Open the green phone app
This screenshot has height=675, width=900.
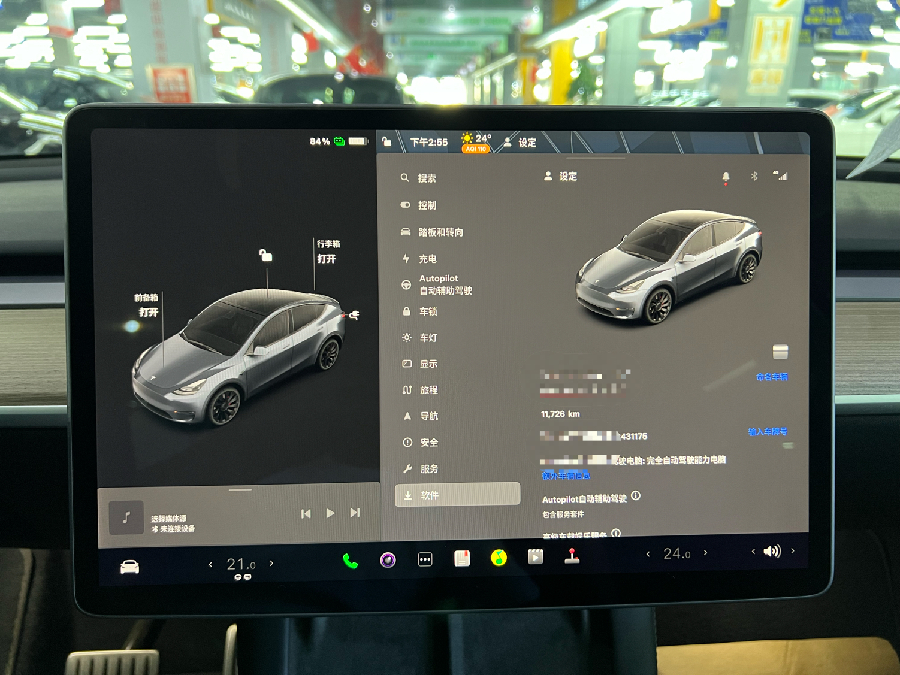click(x=351, y=561)
